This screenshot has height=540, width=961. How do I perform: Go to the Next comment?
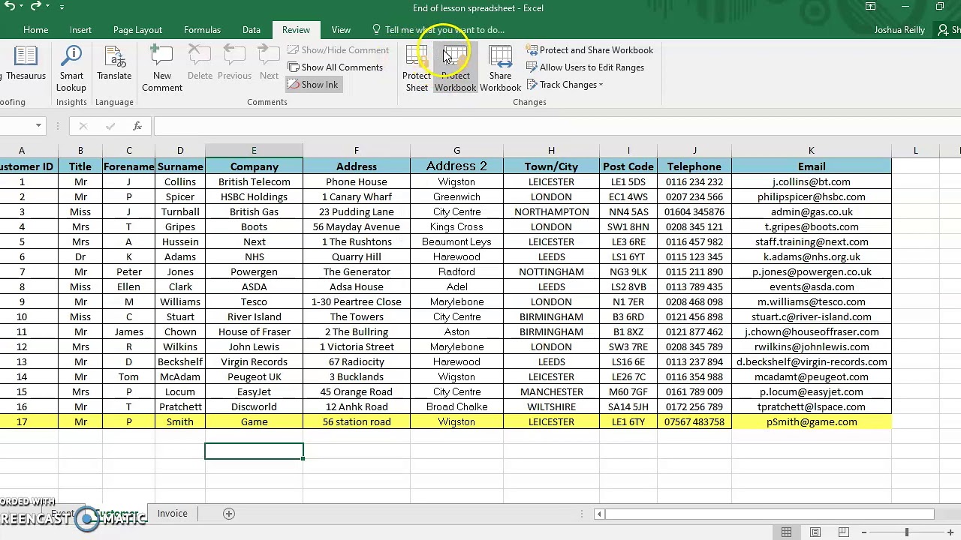click(x=269, y=64)
